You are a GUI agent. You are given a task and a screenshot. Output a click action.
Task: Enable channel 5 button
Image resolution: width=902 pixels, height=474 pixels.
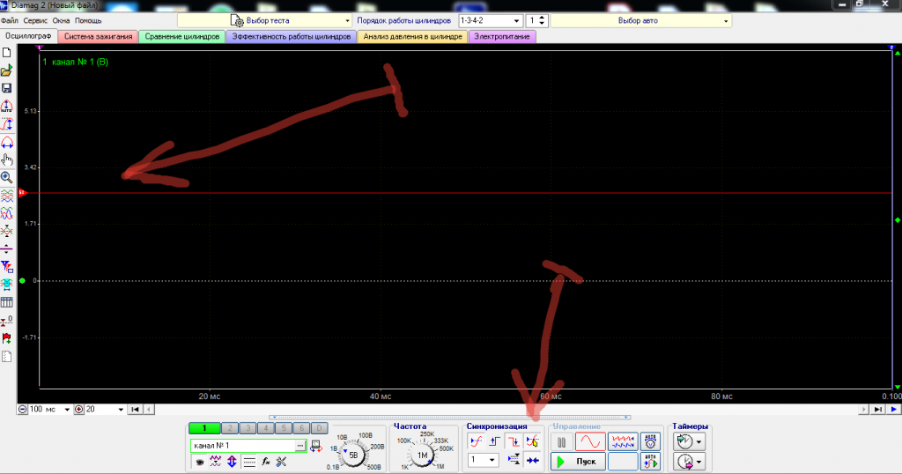tap(284, 428)
